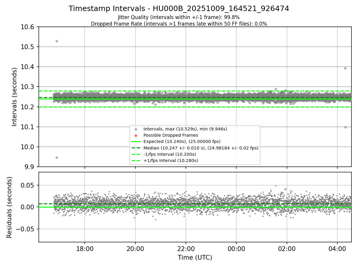Image resolution: width=358 pixels, height=268 pixels.
Task: Click the 'Time (UTC)' x-axis label
Action: 195,258
